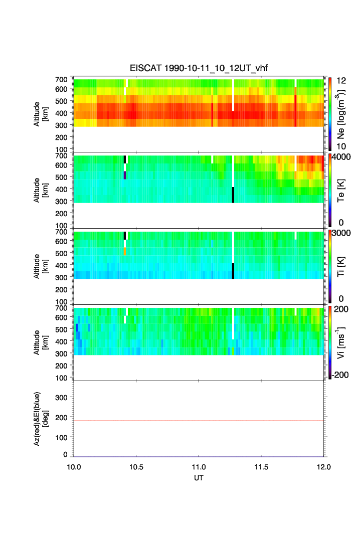
Task: Click the Ne [log(m-3)] color bar label
Action: pyautogui.click(x=341, y=114)
